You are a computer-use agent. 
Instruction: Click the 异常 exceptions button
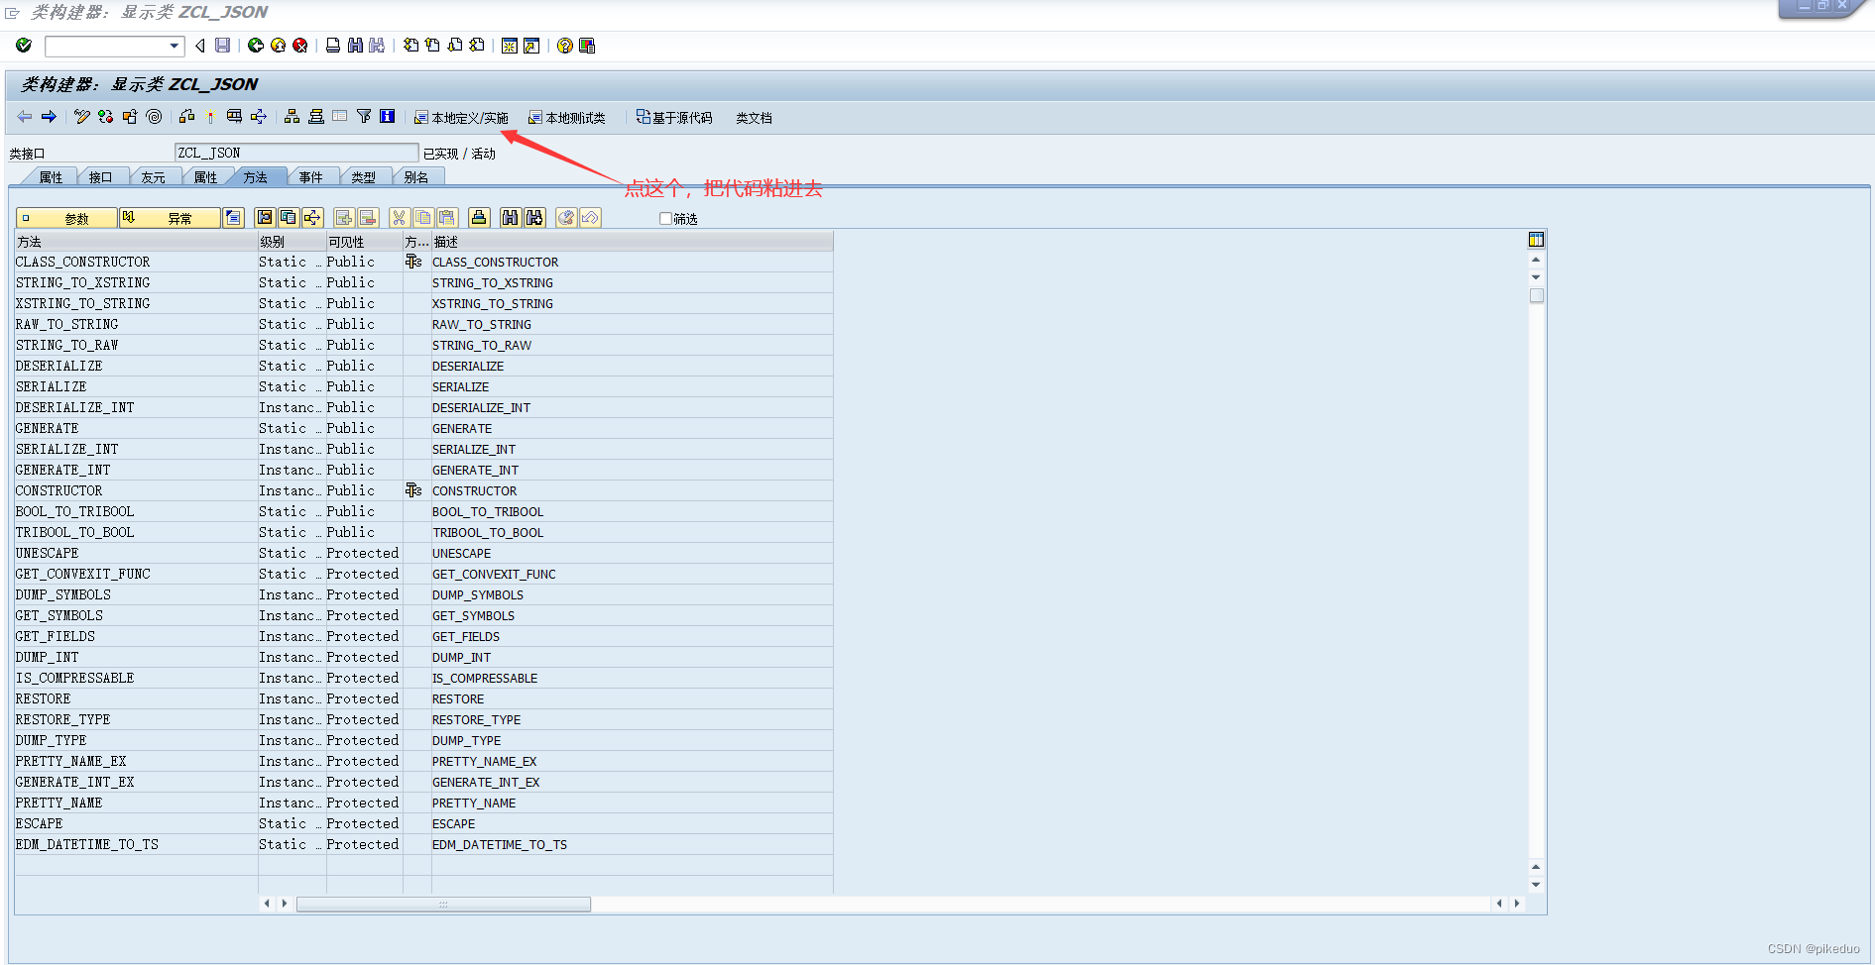click(170, 218)
